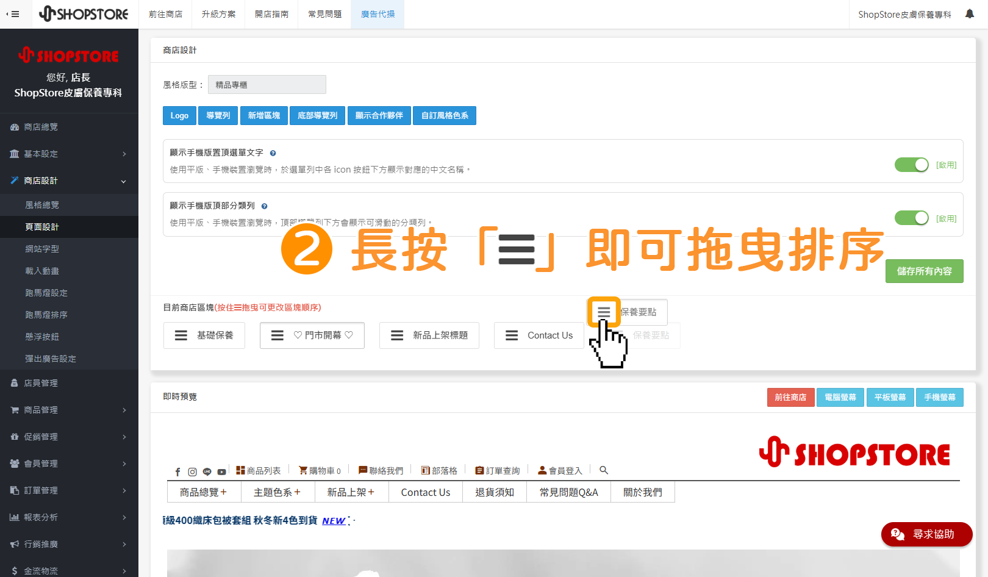Open 常見問題 in top navigation
988x577 pixels.
point(325,14)
